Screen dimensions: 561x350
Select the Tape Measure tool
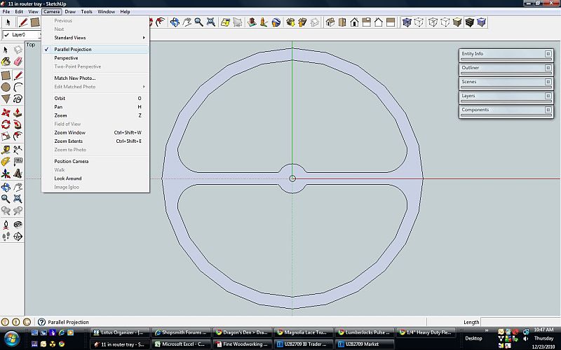coord(6,150)
